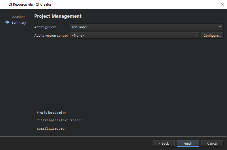This screenshot has width=227, height=150.
Task: Click the Project Management heading
Action: [58, 16]
